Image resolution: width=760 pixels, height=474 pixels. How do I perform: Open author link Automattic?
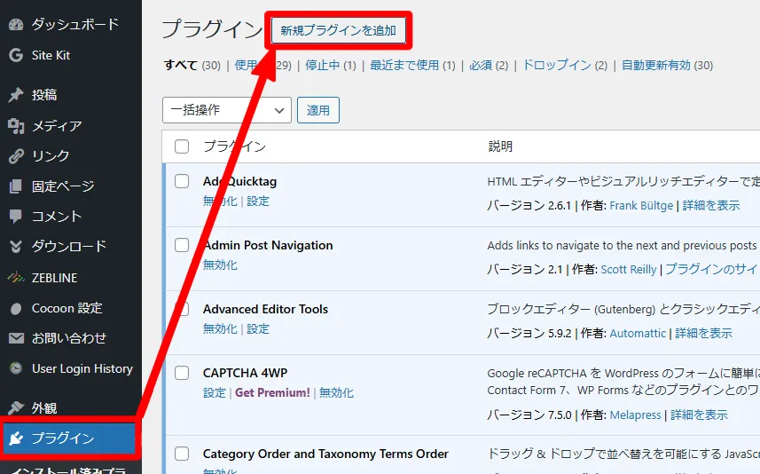coord(638,333)
